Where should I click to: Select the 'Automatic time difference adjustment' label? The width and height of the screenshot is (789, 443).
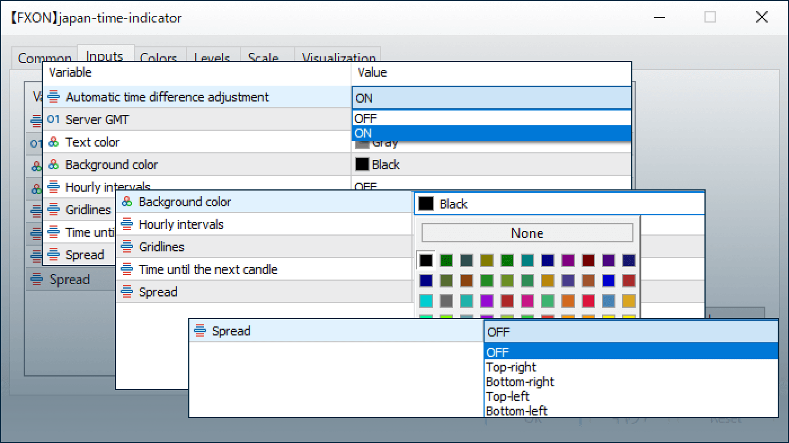coord(167,97)
